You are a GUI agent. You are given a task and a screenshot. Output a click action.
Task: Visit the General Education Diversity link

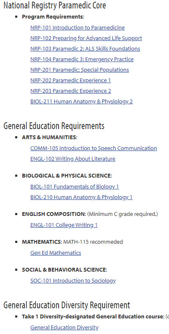pos(64,327)
